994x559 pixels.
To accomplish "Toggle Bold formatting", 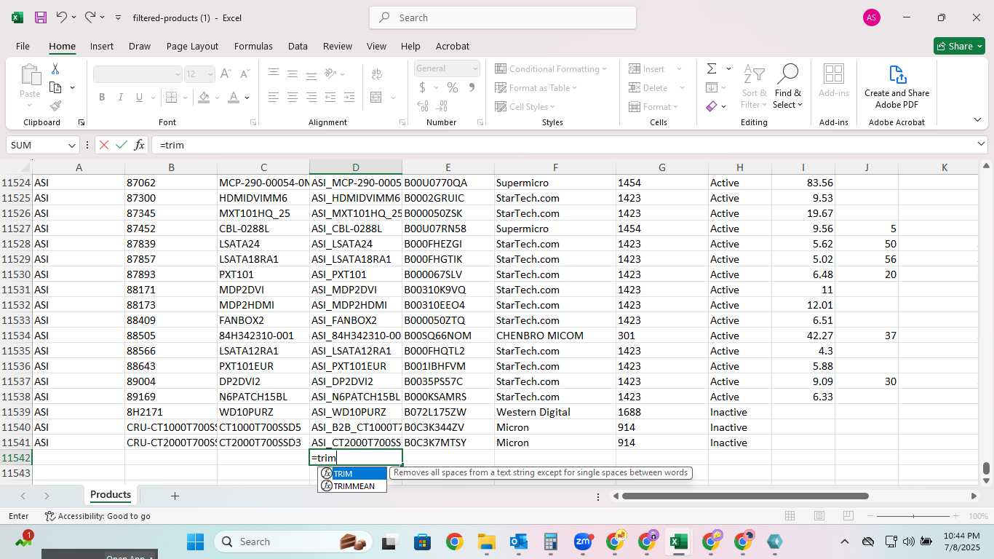I will click(x=102, y=97).
